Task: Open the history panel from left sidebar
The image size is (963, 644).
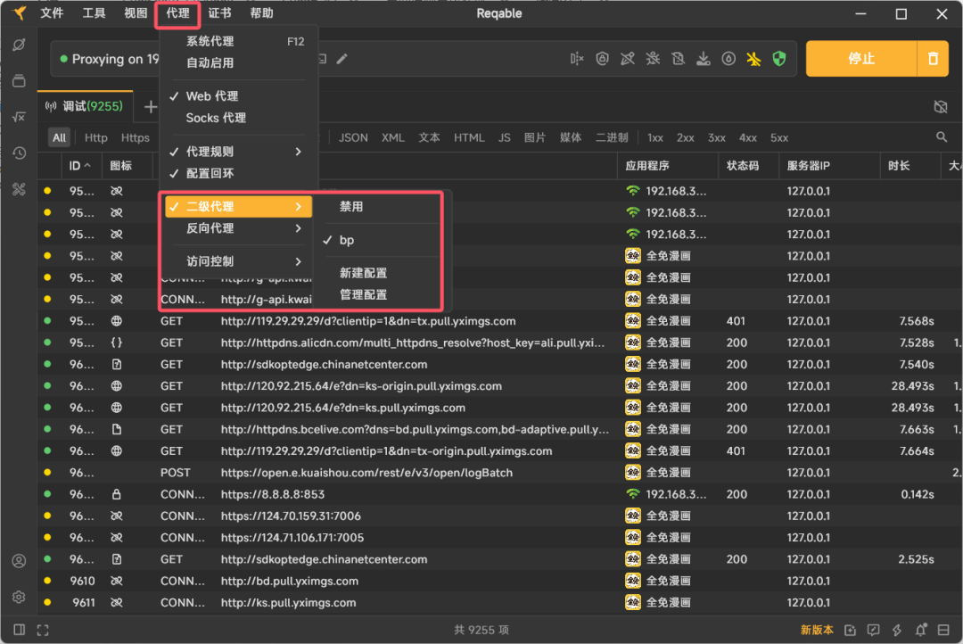Action: [19, 153]
